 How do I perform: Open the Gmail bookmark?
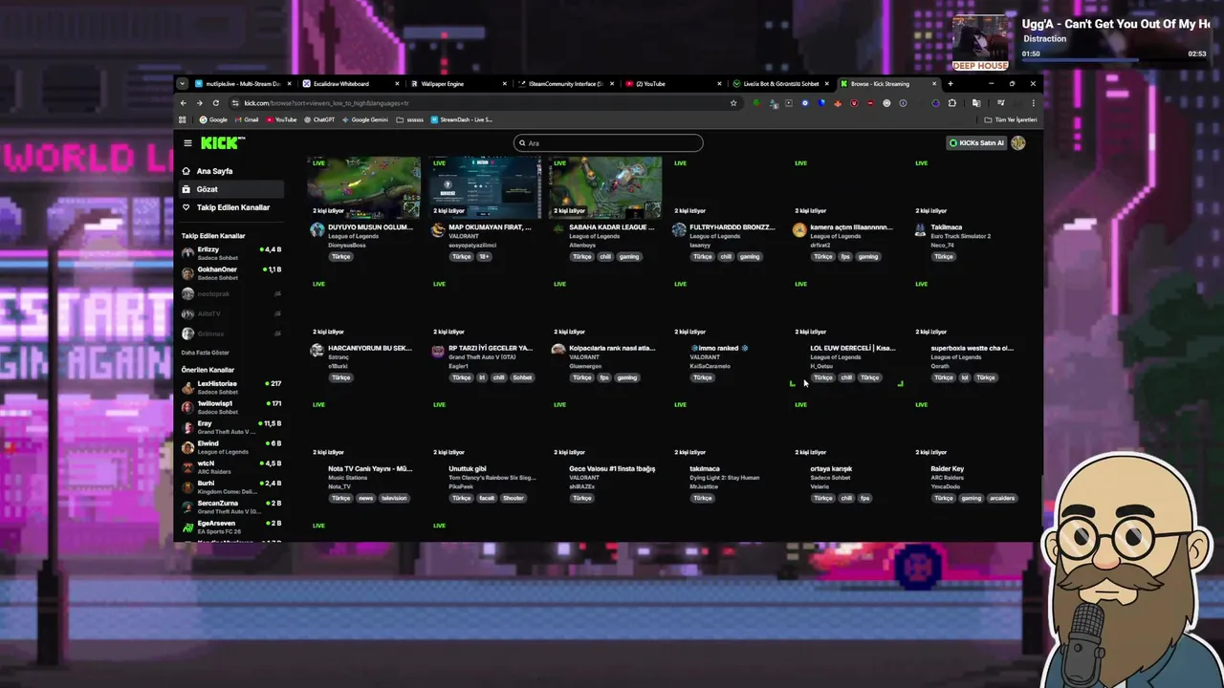pyautogui.click(x=246, y=120)
